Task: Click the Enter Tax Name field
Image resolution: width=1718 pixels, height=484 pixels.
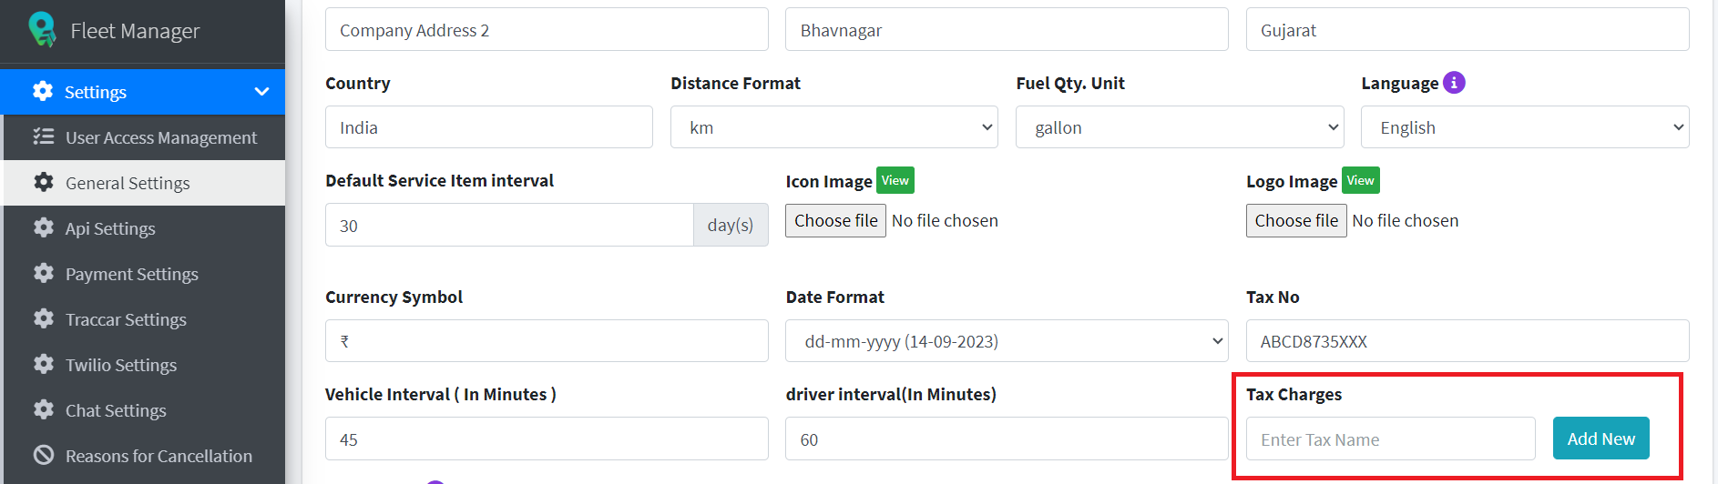Action: point(1390,439)
